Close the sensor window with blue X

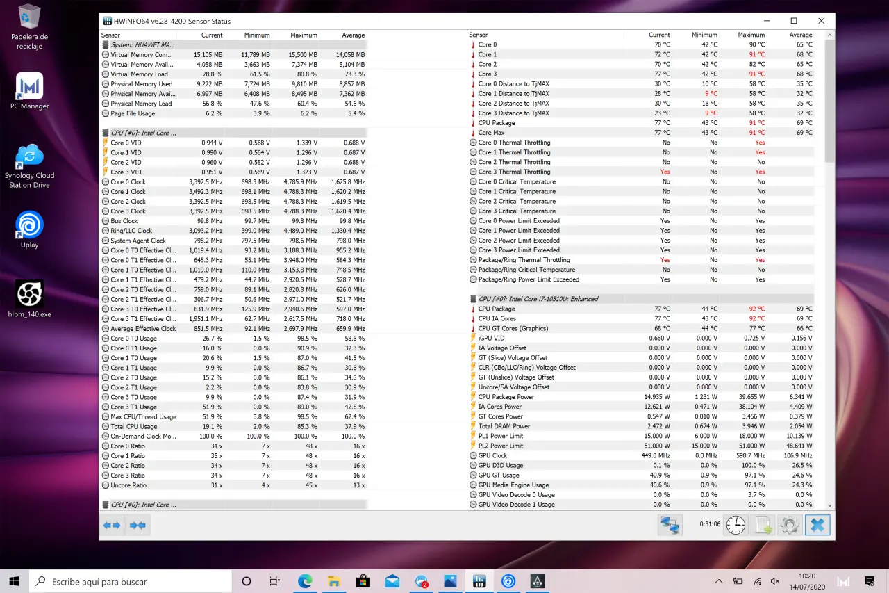[x=817, y=526]
